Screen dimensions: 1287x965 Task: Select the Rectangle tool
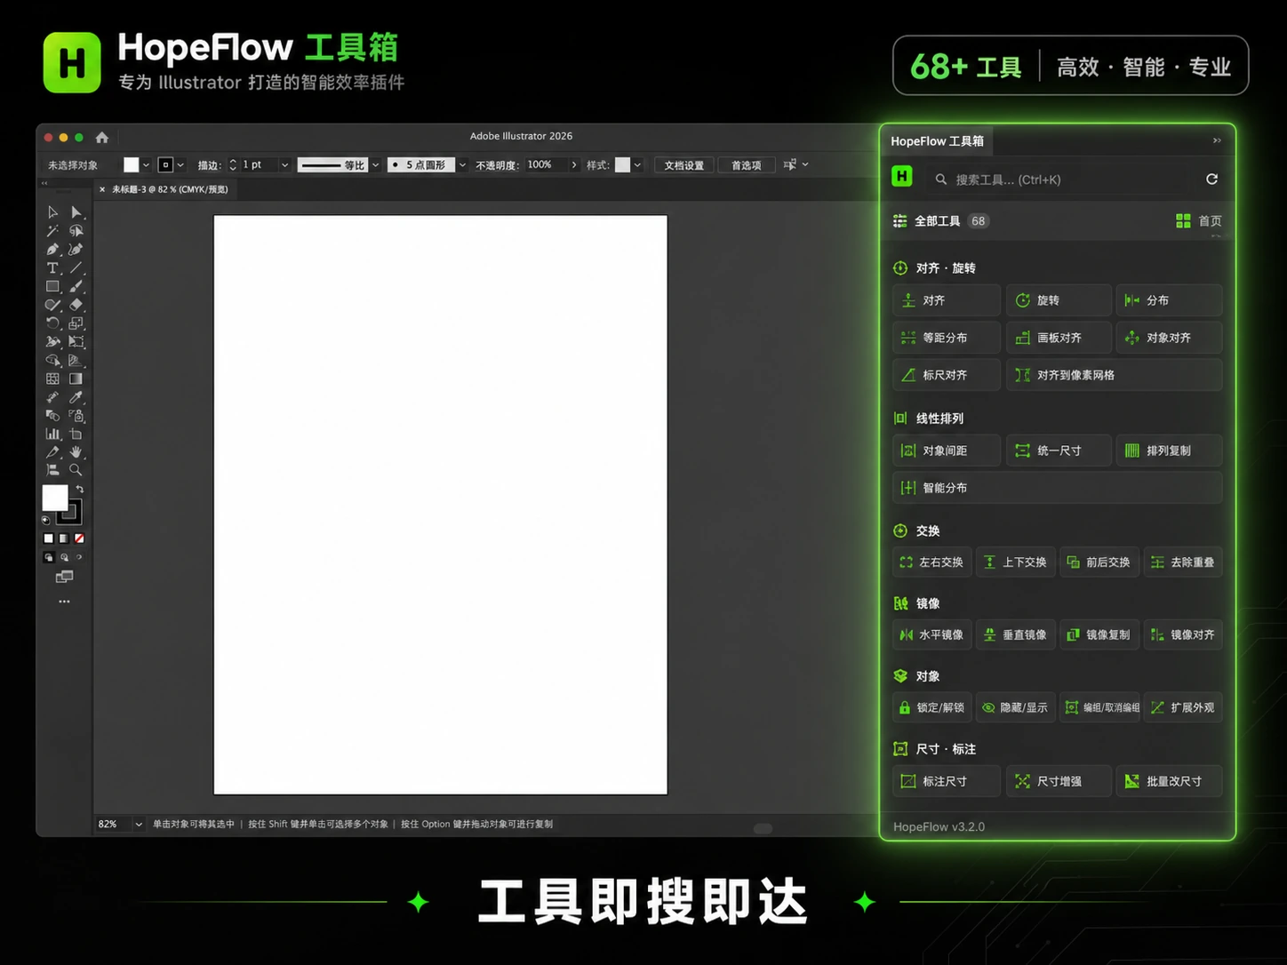pos(52,286)
